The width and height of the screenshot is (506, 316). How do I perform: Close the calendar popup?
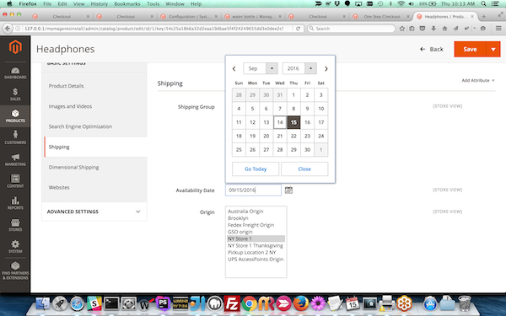304,169
